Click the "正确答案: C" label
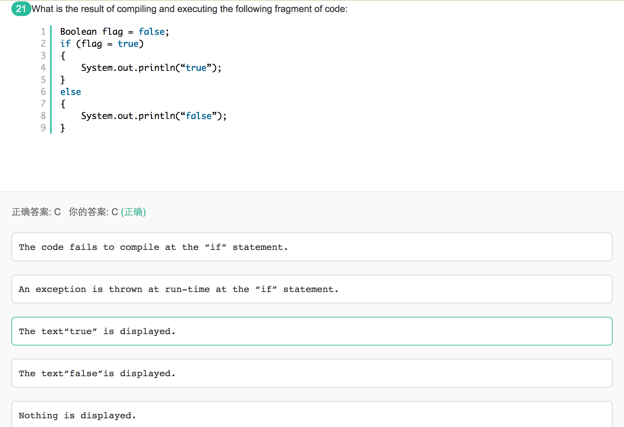 click(x=36, y=212)
